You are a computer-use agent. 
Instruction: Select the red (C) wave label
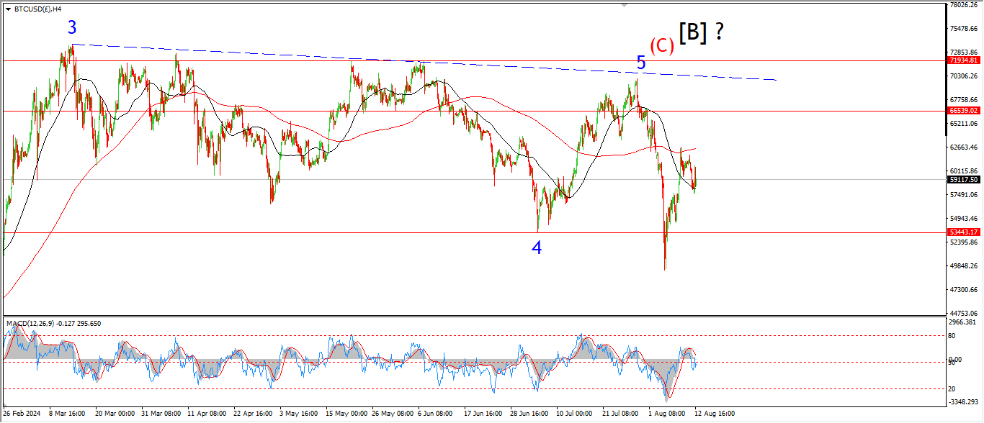pos(661,46)
